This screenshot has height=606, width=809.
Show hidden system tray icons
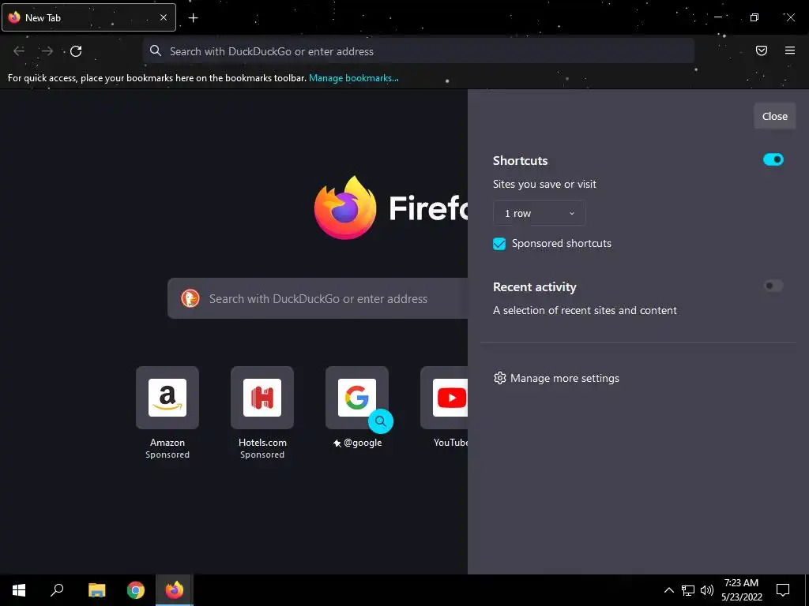pyautogui.click(x=668, y=590)
